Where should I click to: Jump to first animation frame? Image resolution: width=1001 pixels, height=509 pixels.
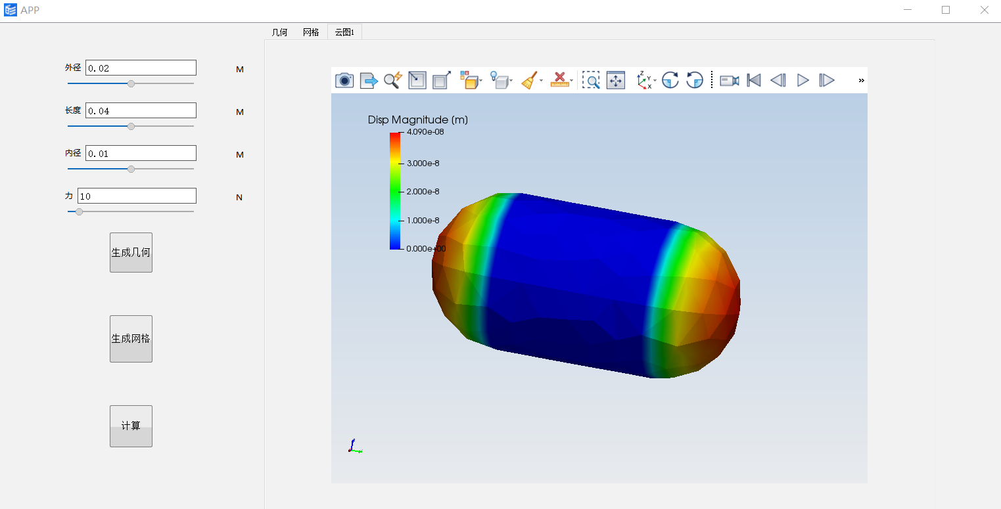click(754, 80)
